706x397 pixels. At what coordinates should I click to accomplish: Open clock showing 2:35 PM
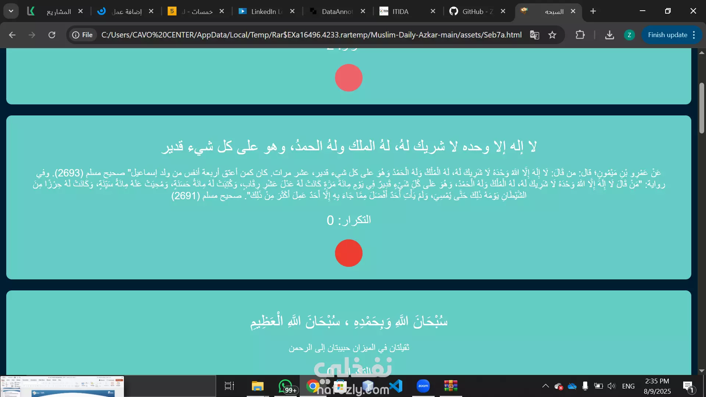pyautogui.click(x=657, y=386)
